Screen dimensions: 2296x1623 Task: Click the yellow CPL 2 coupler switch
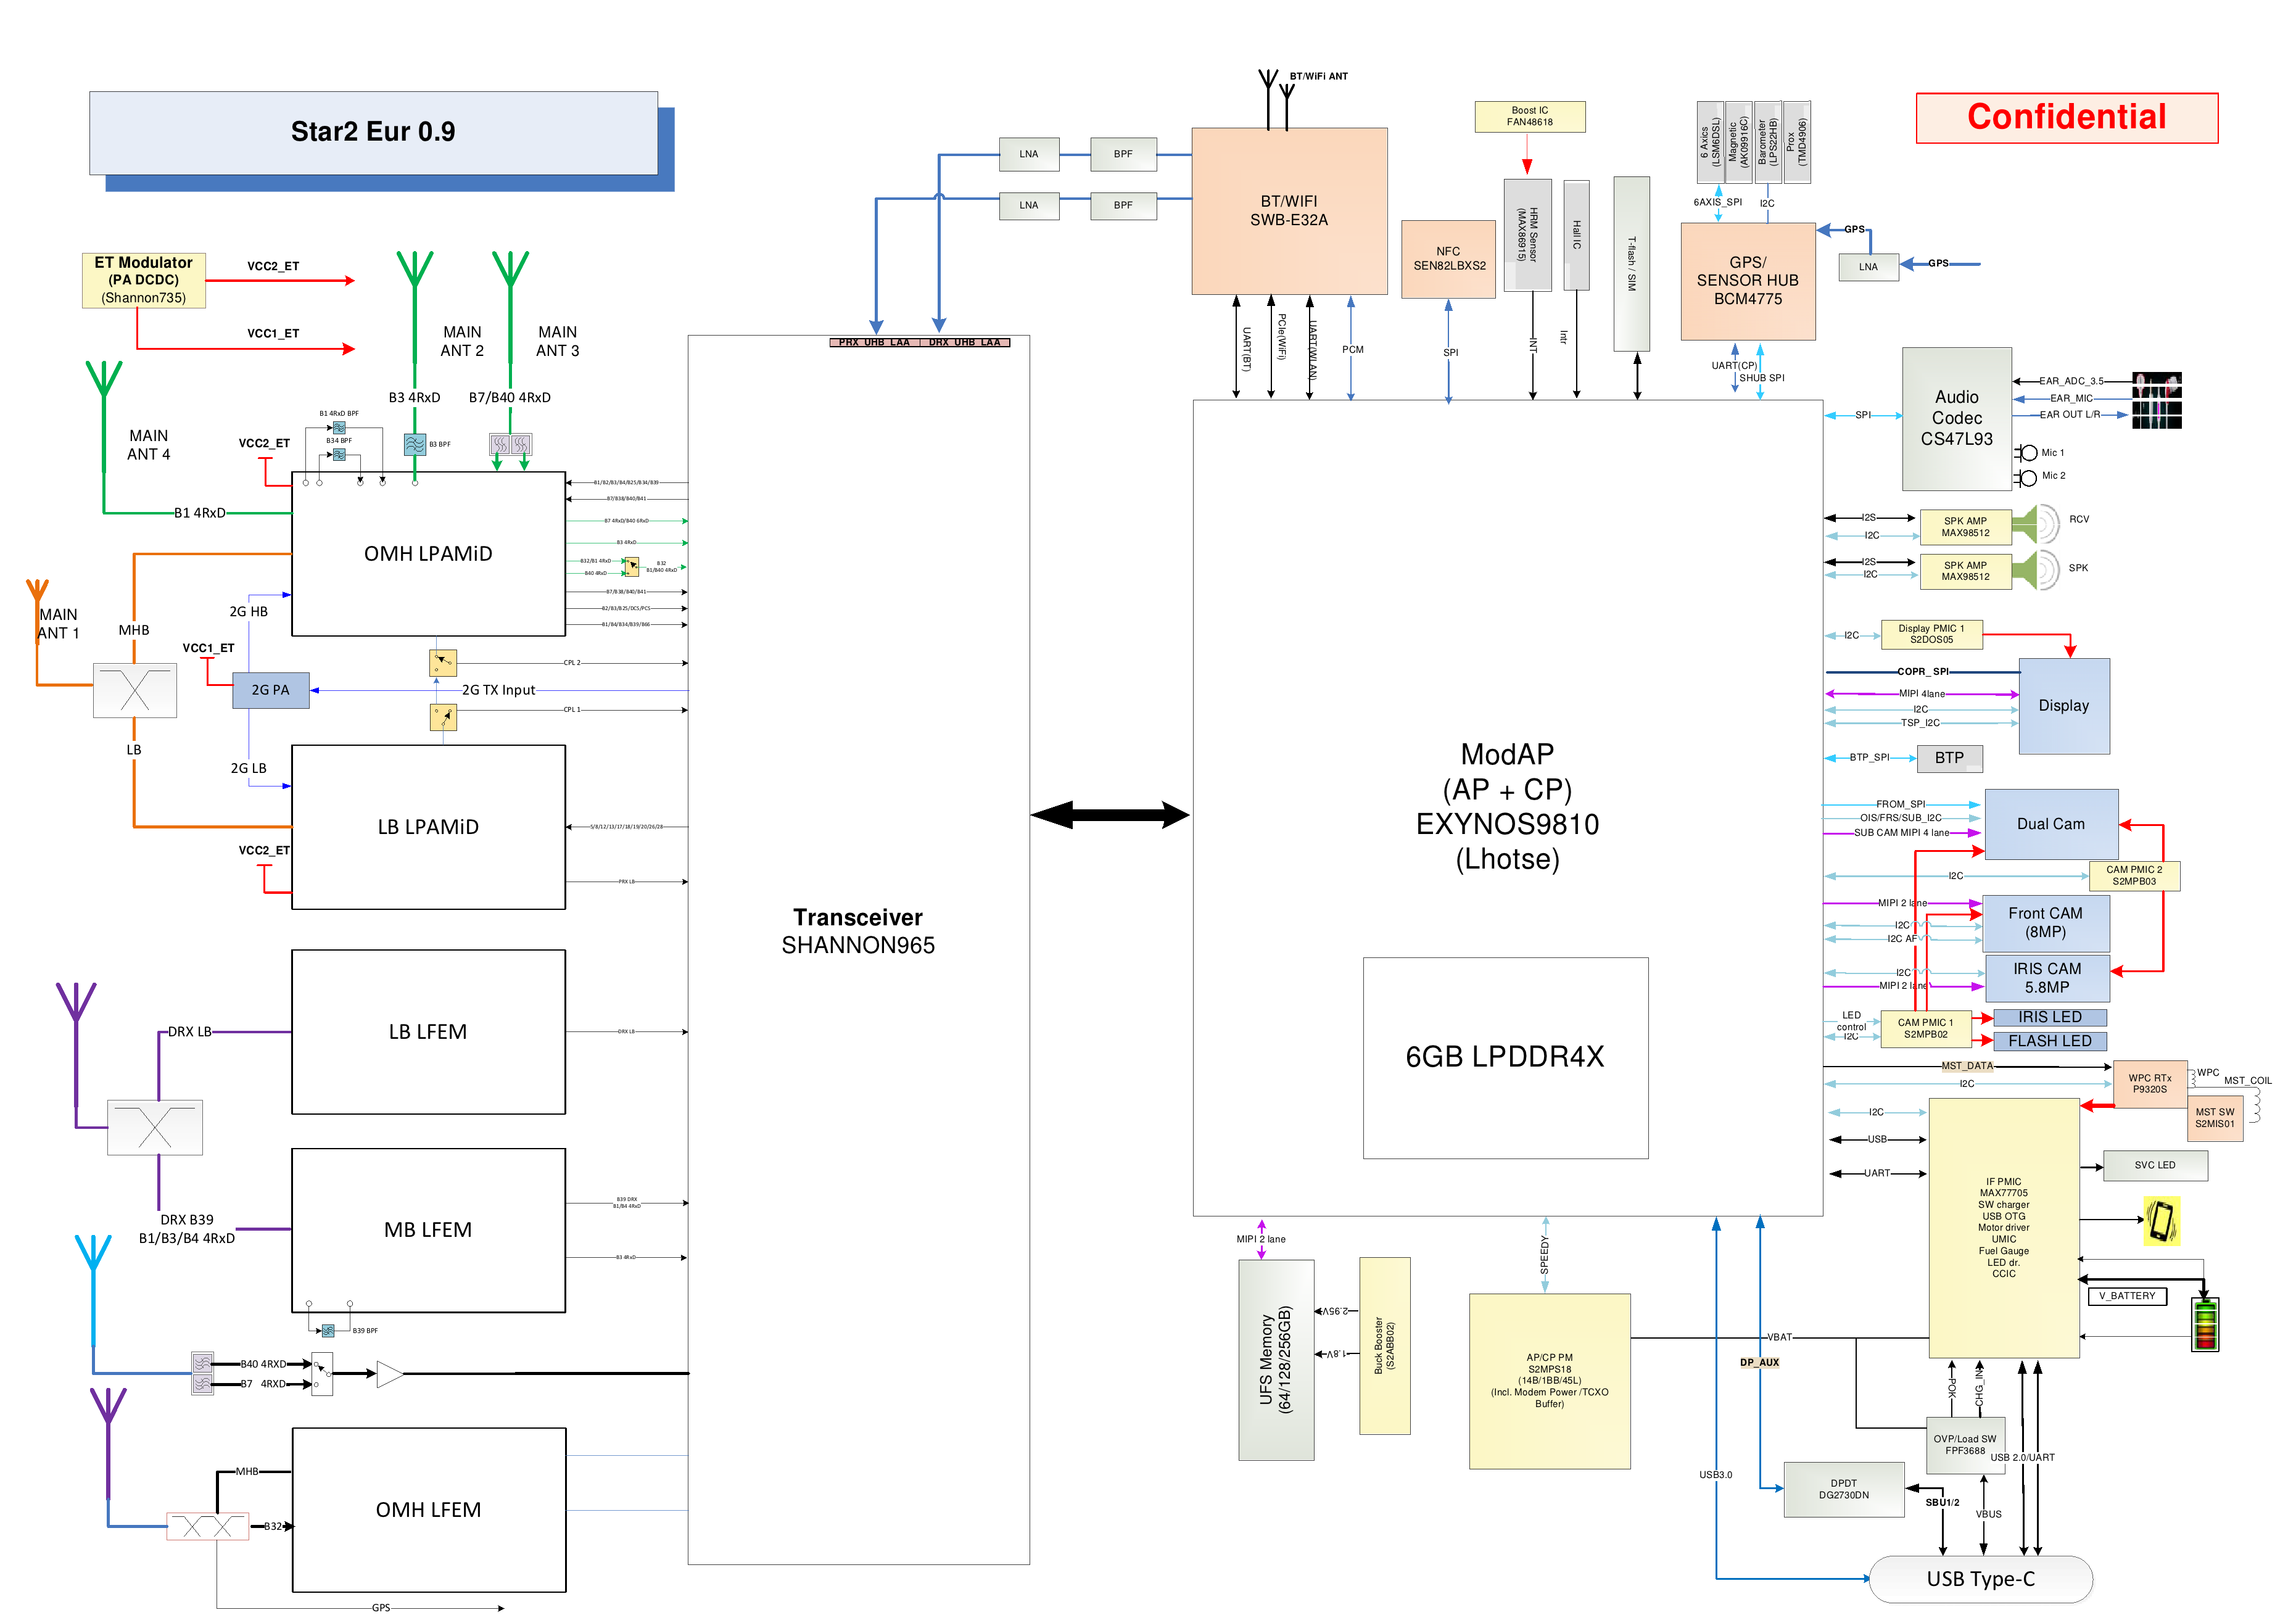(443, 662)
